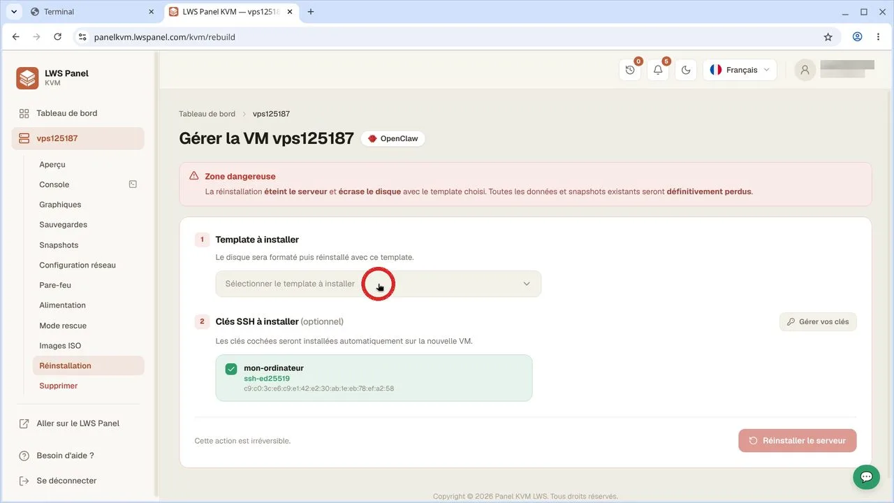
Task: Click the browser address bar URL
Action: (x=165, y=37)
